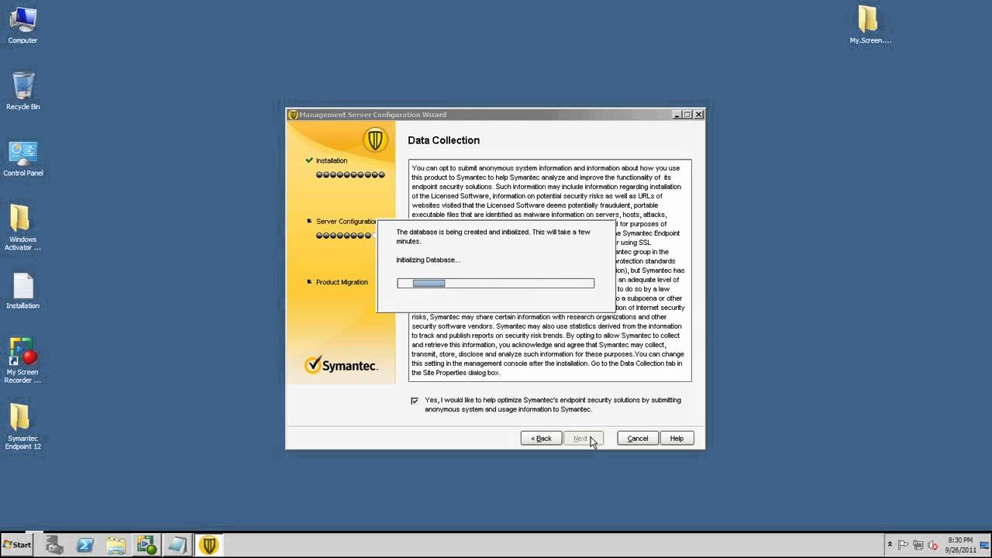Launch My Screen Recorder desktop shortcut

(x=22, y=360)
